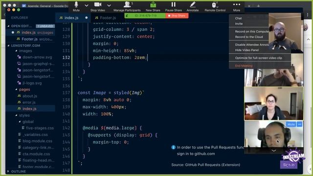Click the EXPLORER panel header
The height and width of the screenshot is (176, 313).
20,18
